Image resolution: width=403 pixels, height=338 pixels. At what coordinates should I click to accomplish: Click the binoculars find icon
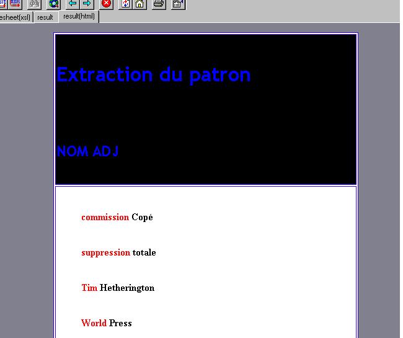coord(35,4)
